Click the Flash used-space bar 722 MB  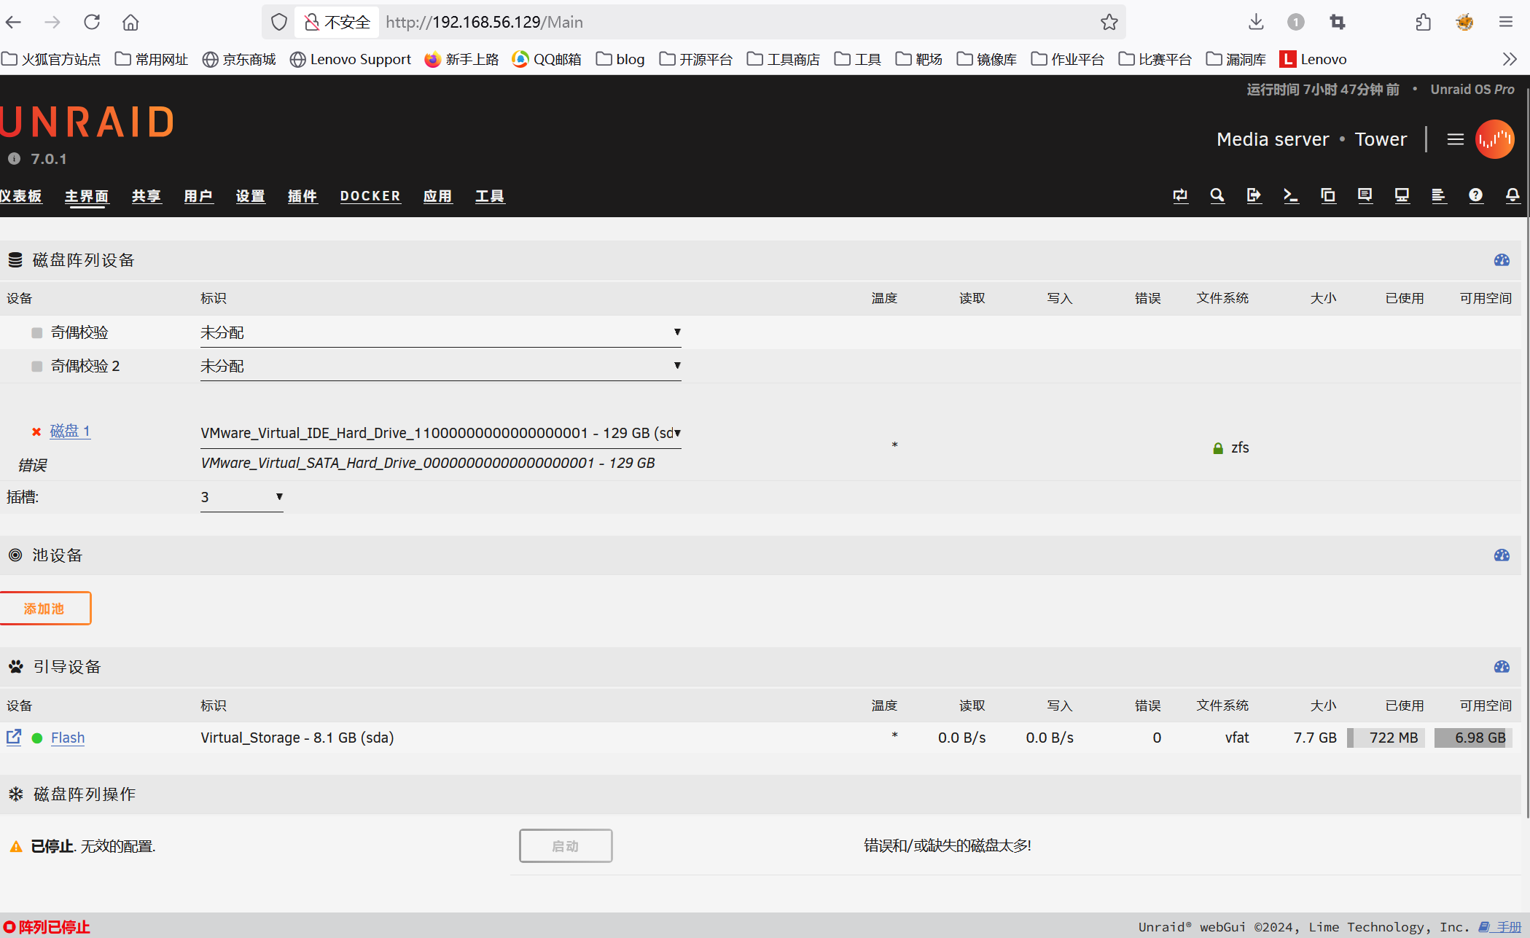point(1386,738)
